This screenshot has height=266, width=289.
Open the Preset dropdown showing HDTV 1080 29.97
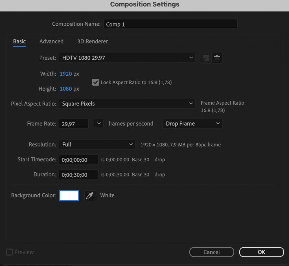(x=127, y=58)
